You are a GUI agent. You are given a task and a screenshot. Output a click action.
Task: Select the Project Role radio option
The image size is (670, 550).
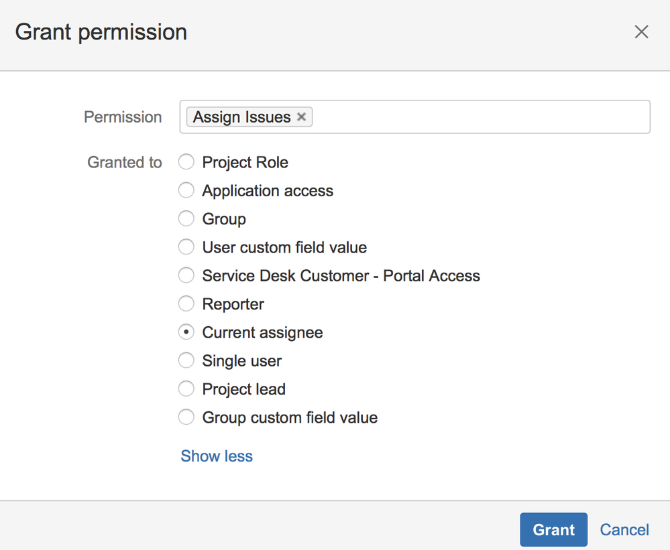[186, 162]
